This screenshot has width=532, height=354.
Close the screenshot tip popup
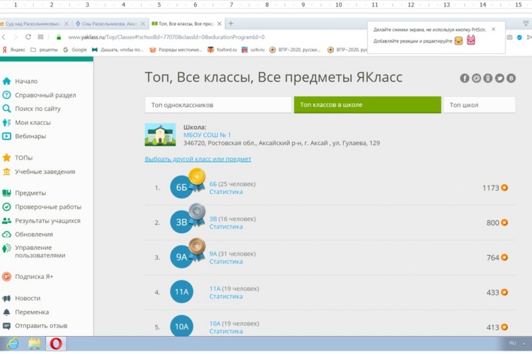[493, 29]
